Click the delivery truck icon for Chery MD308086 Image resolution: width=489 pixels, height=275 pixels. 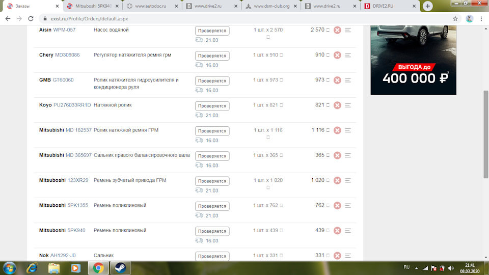tap(199, 65)
